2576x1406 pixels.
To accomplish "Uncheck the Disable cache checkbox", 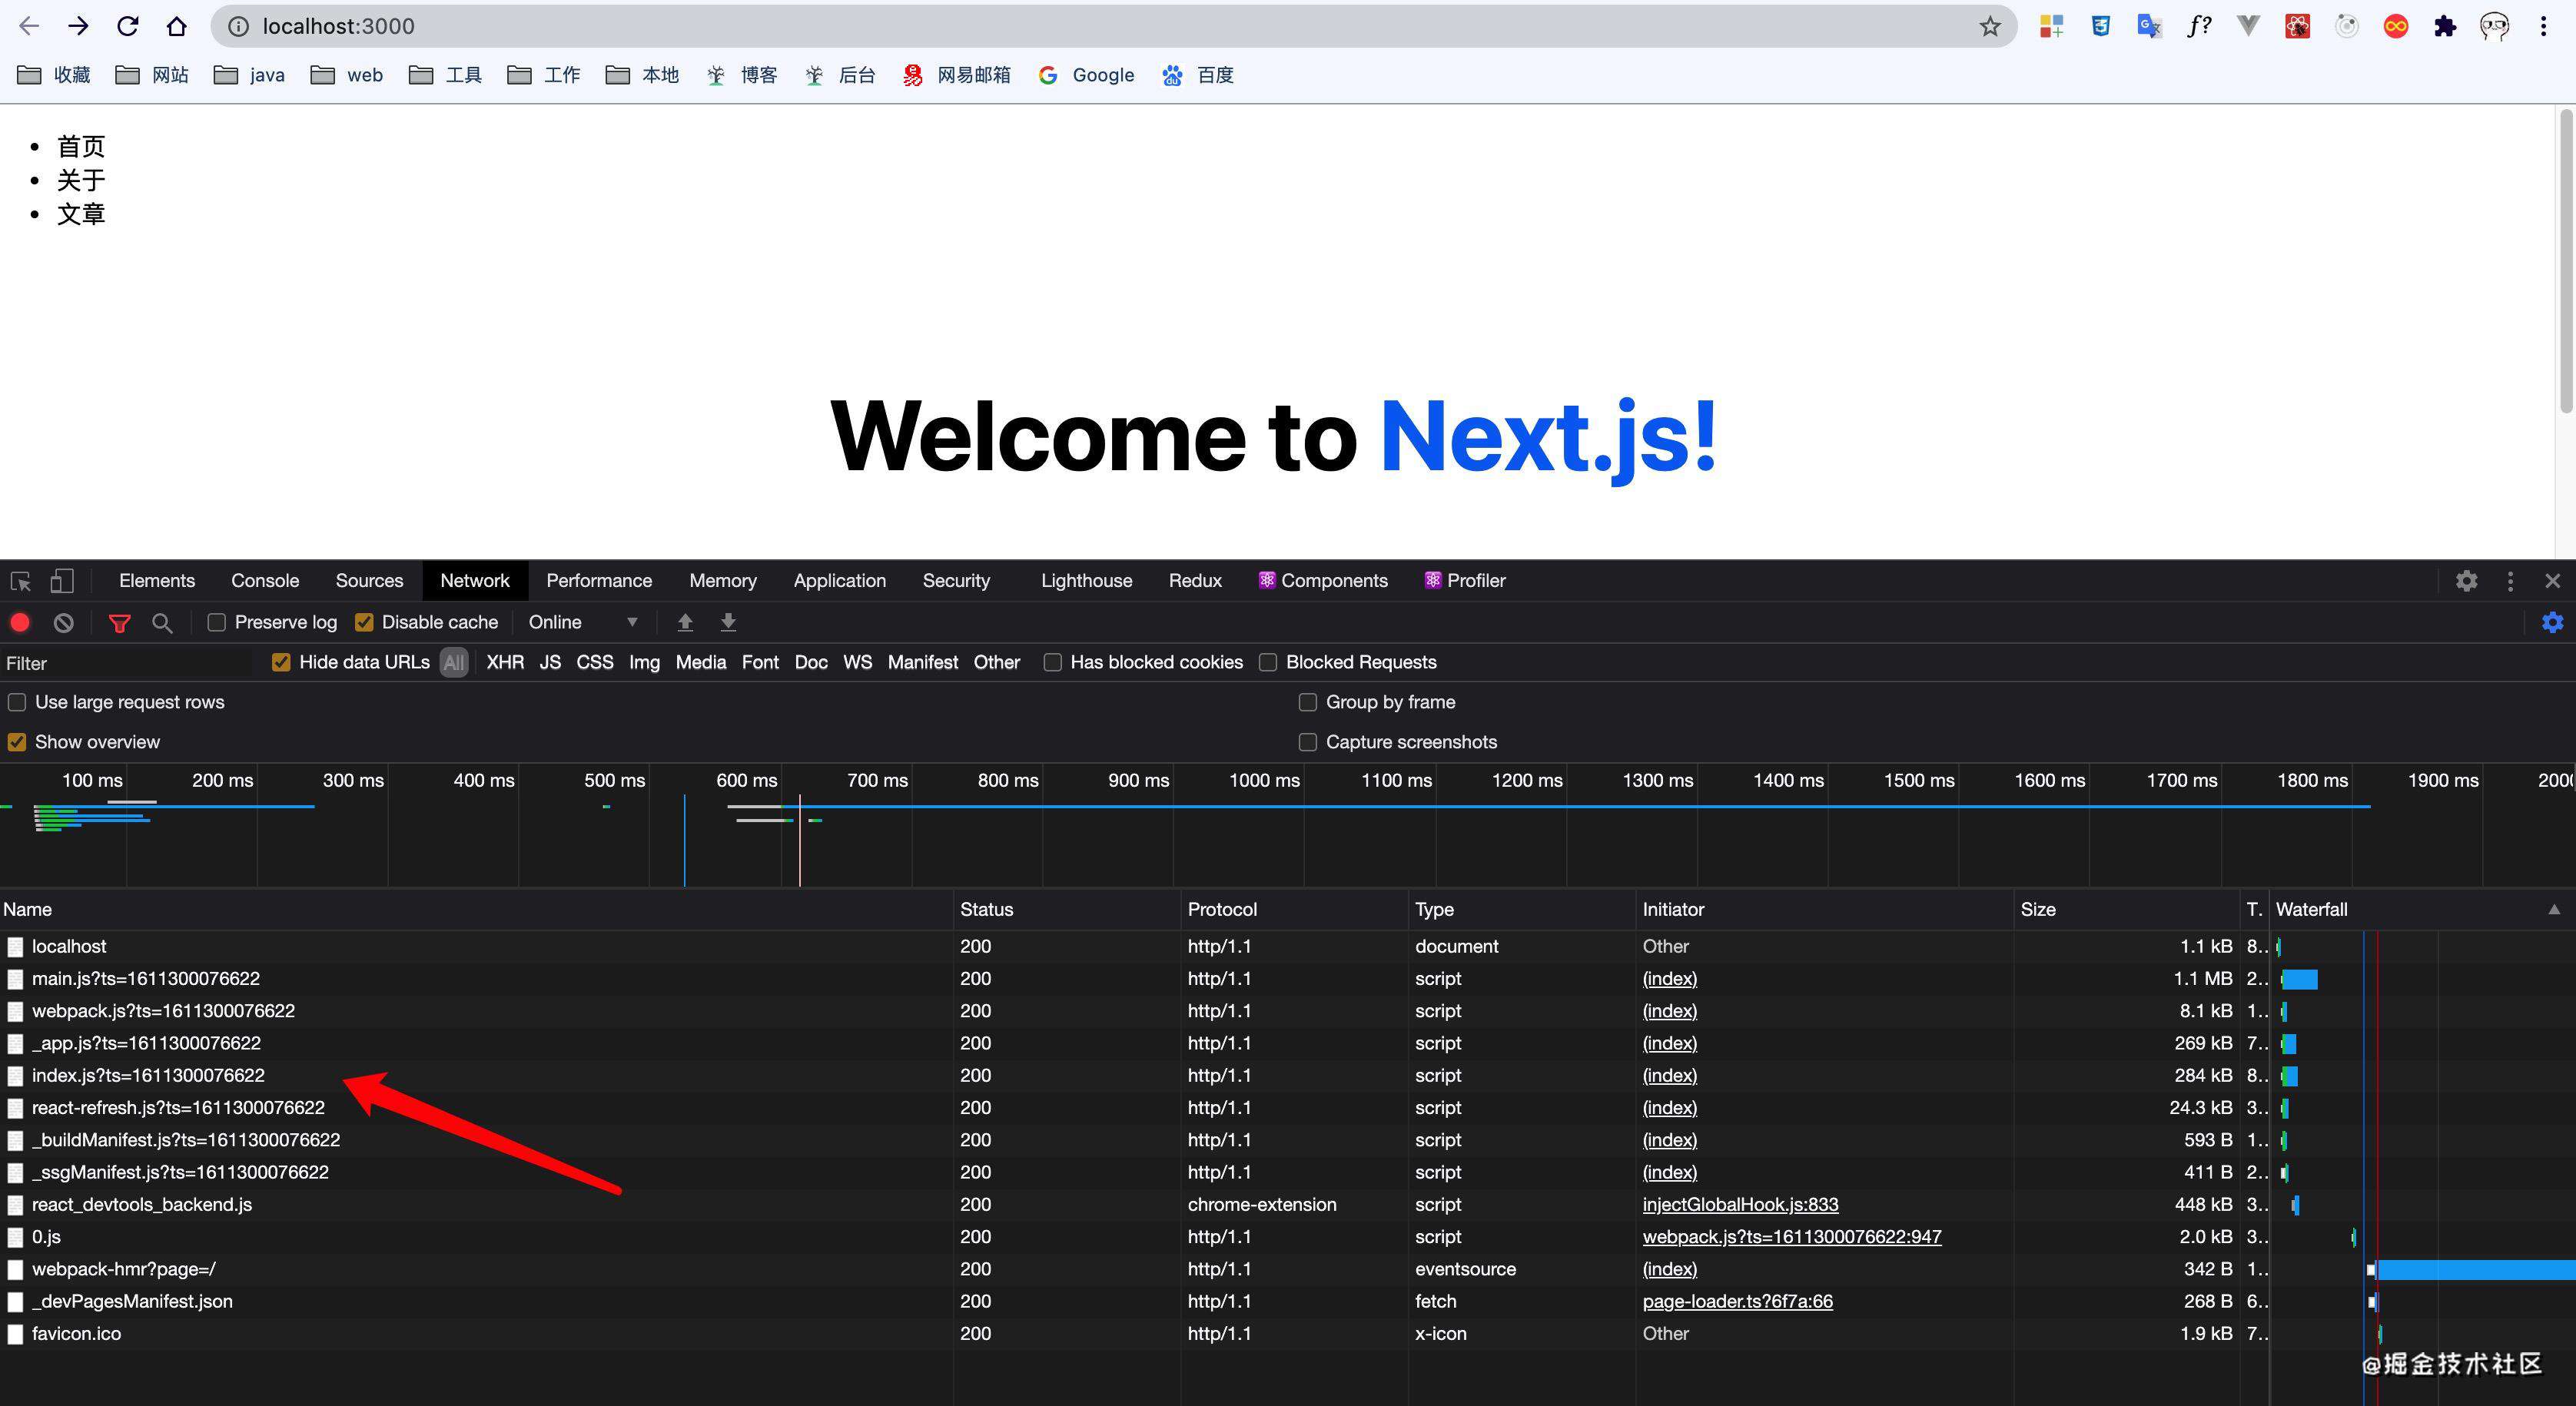I will (x=364, y=622).
